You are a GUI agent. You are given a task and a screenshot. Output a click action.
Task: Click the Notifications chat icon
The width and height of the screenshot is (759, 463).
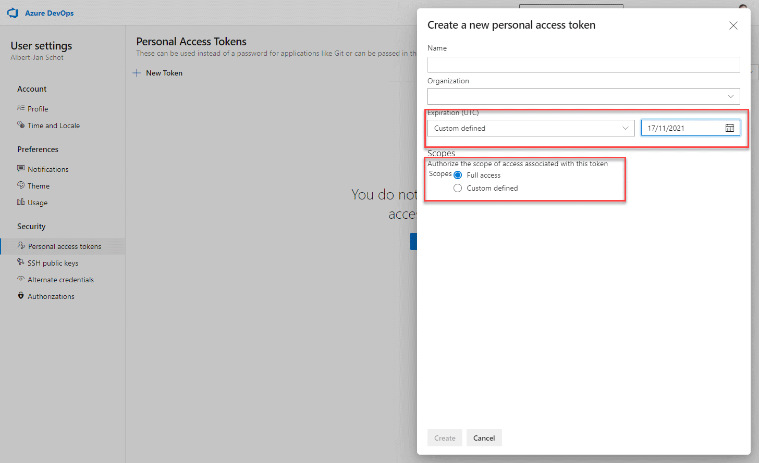pos(21,168)
